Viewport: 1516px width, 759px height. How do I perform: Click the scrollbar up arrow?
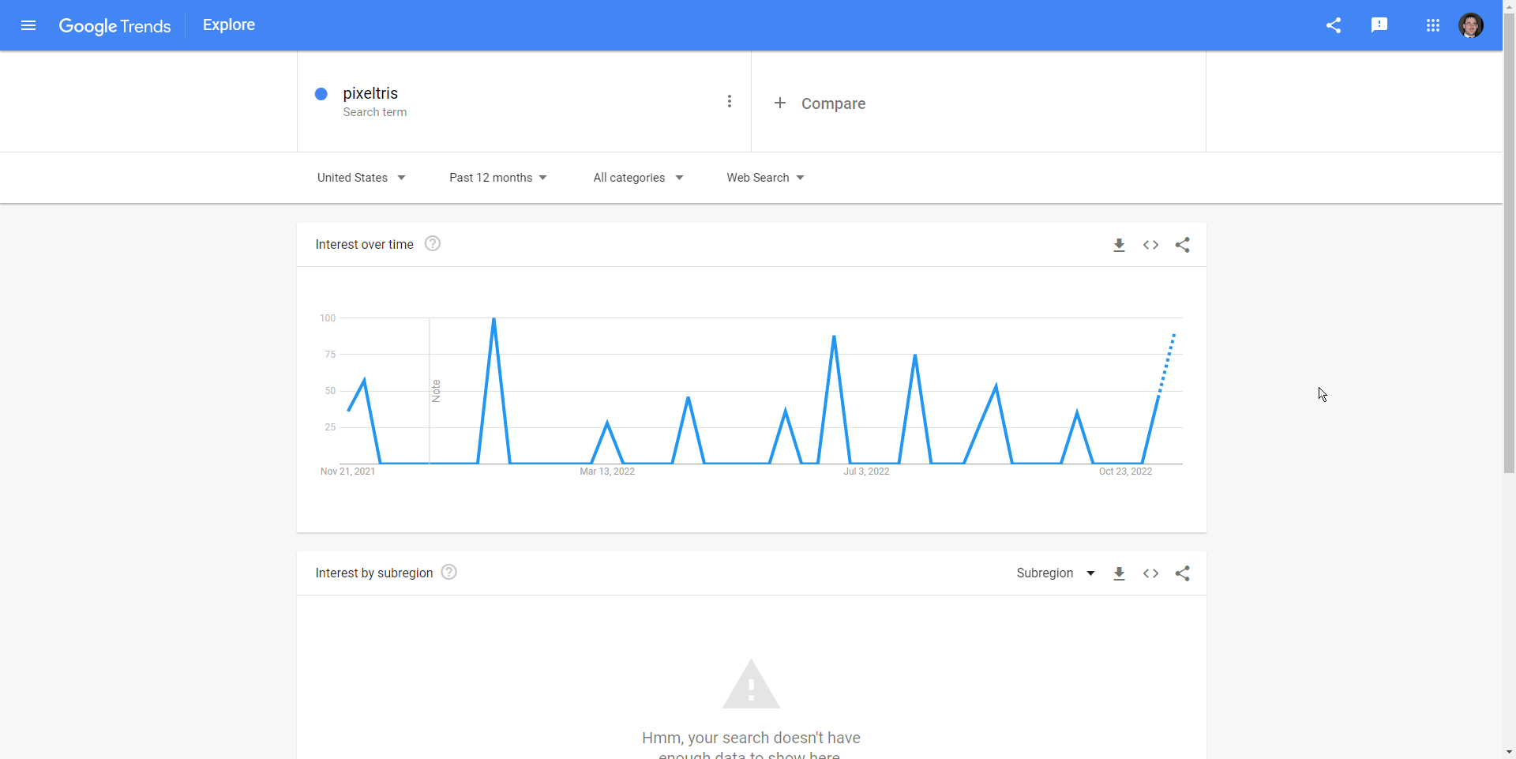1510,6
